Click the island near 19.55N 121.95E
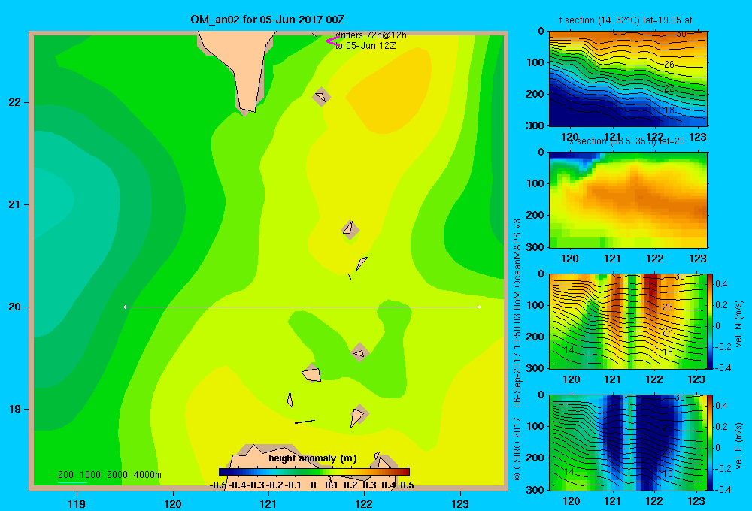The width and height of the screenshot is (752, 511). pyautogui.click(x=359, y=352)
